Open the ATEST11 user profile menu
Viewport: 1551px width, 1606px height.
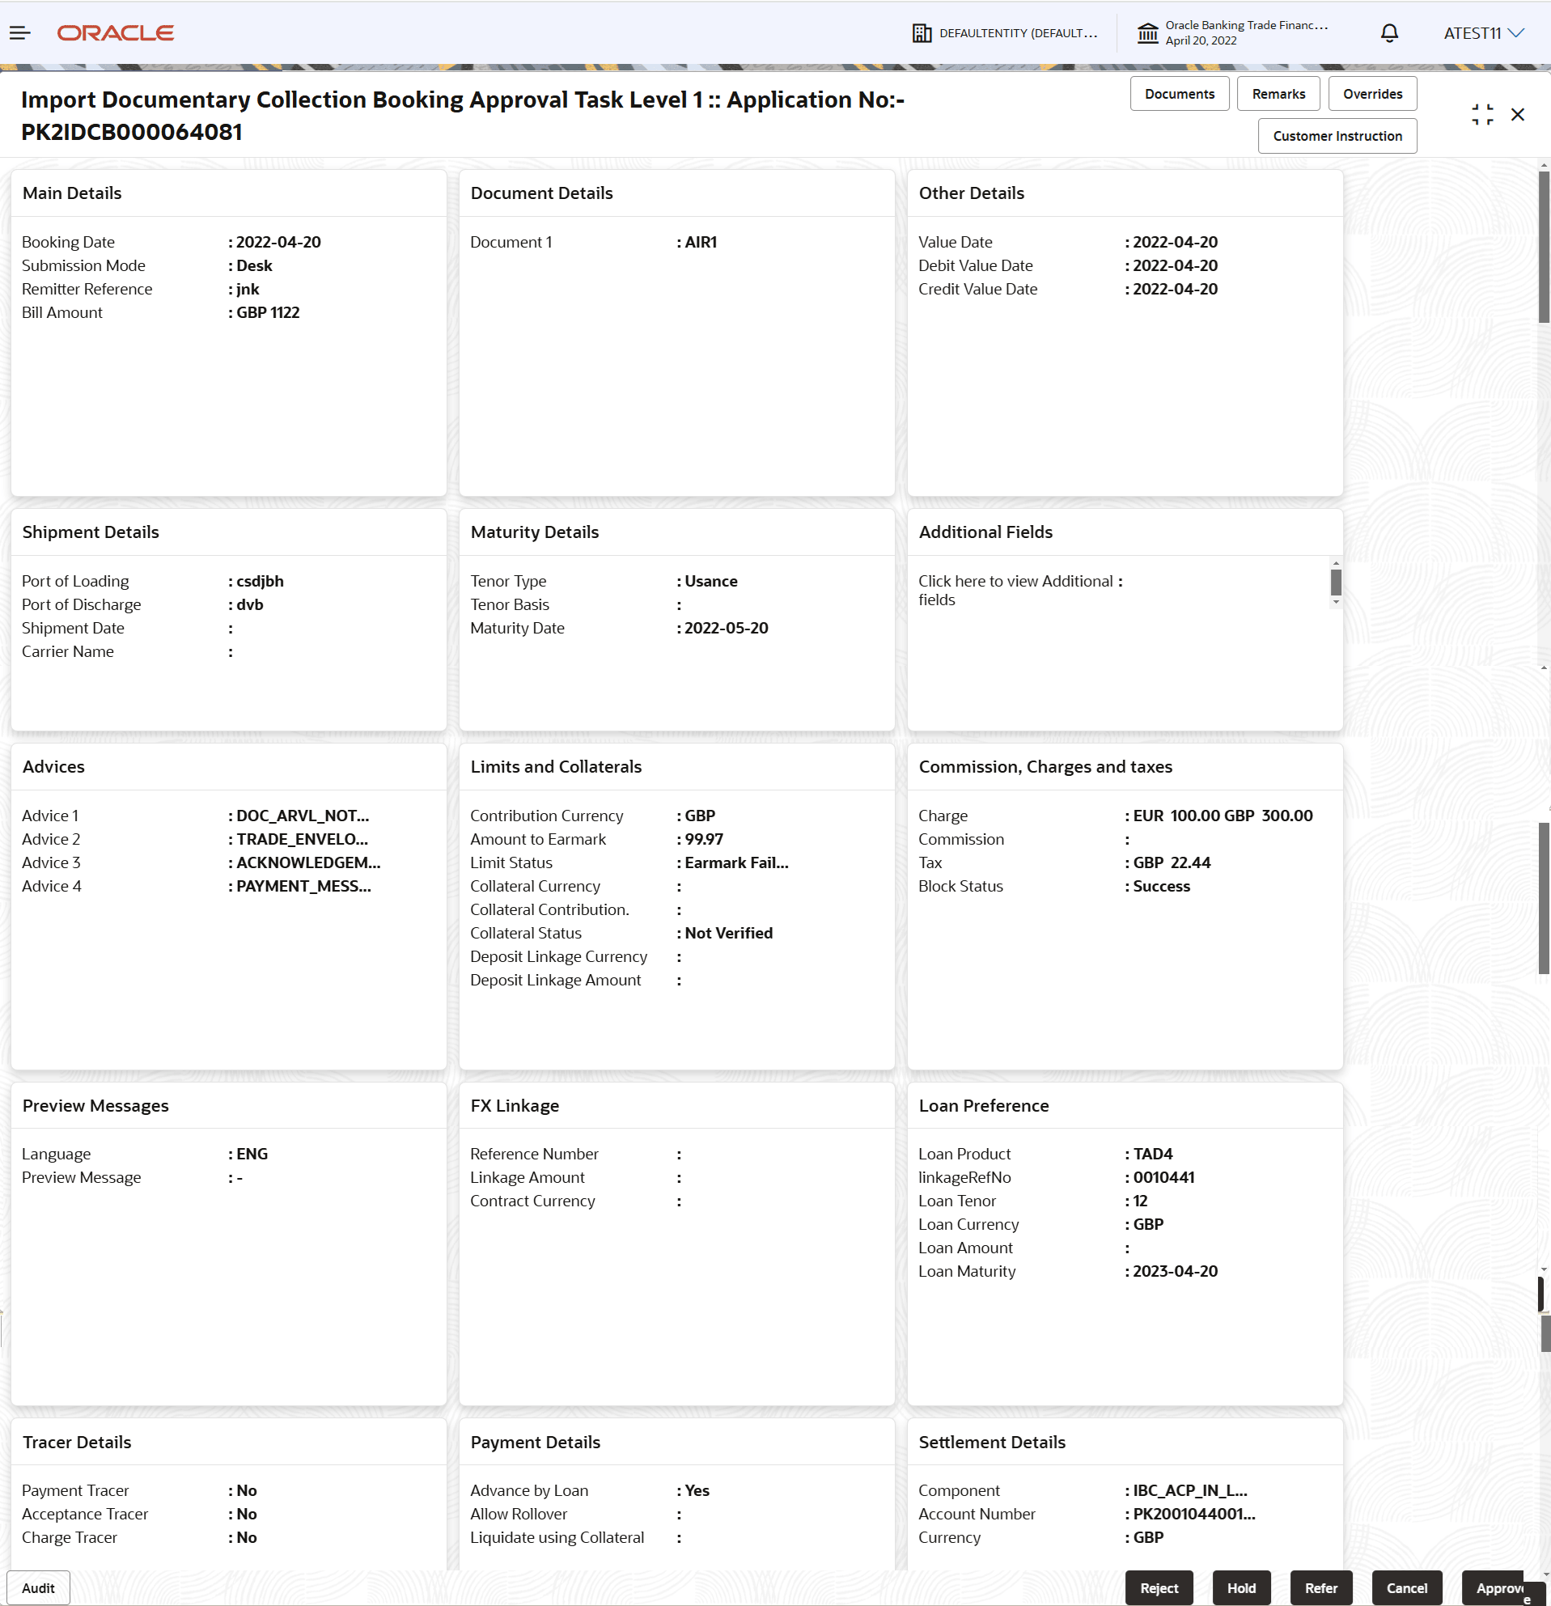pos(1472,33)
